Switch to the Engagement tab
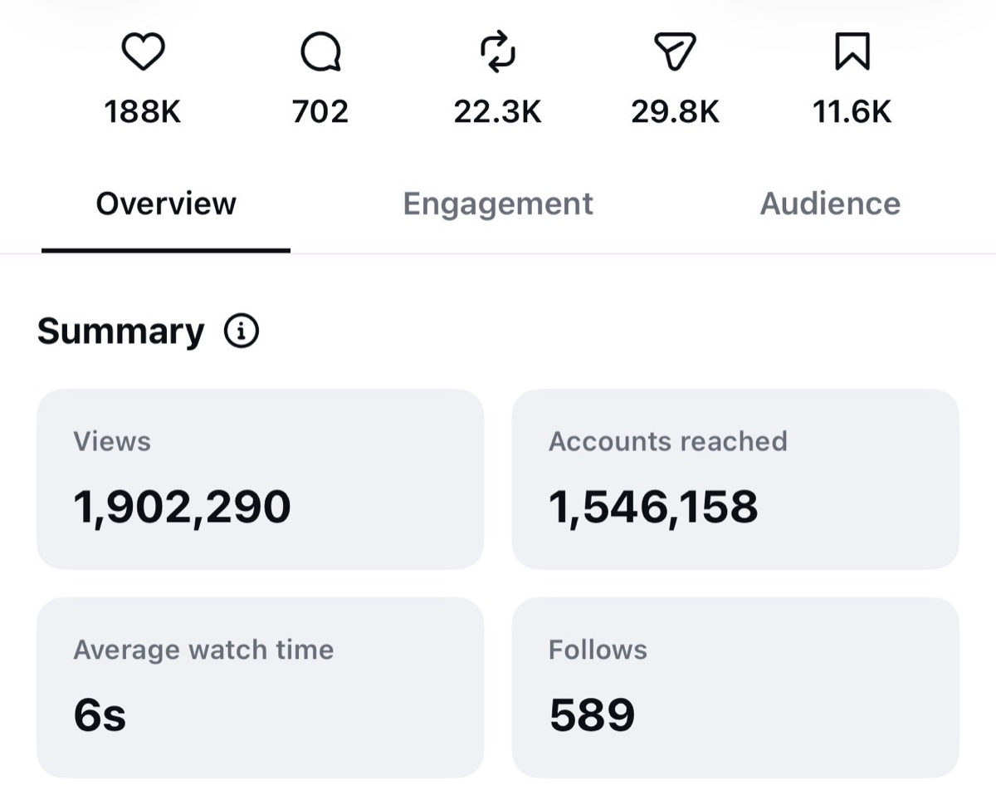Viewport: 996px width, 810px height. [x=498, y=204]
